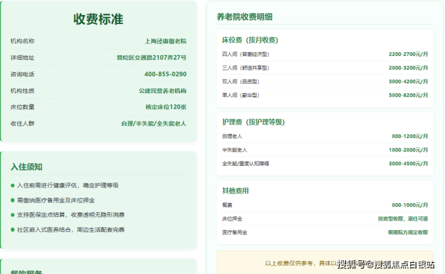The height and width of the screenshot is (274, 445).
Task: Click price 800-1000元/月
Action: coord(410,205)
